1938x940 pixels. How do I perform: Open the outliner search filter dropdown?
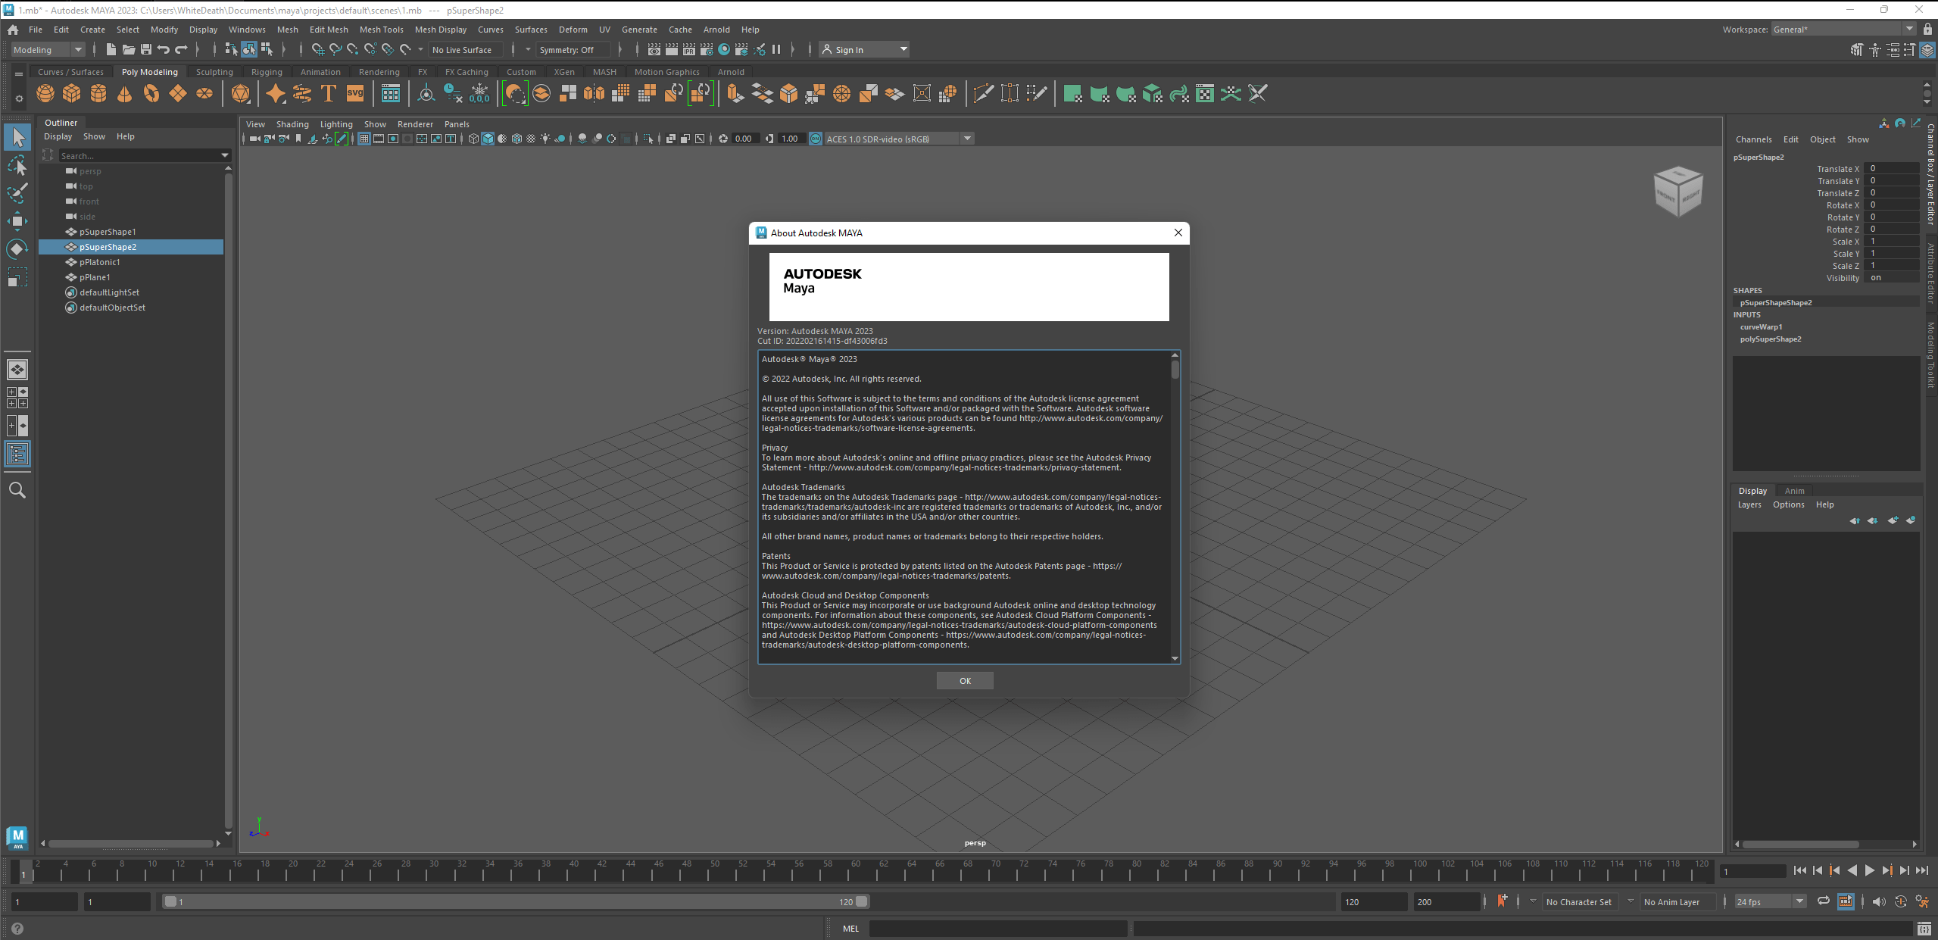click(225, 155)
